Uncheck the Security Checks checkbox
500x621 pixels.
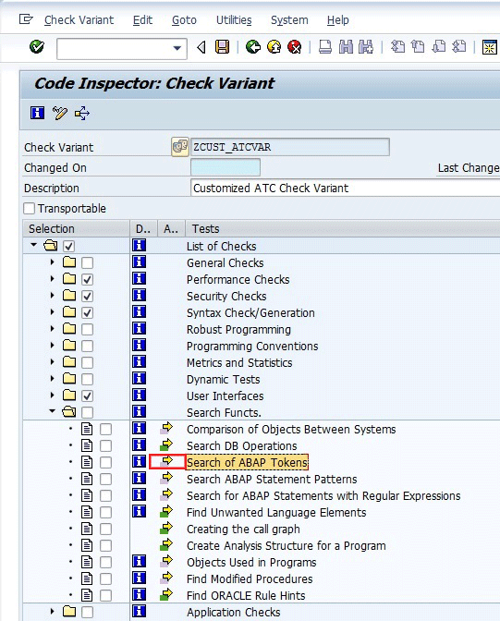87,296
